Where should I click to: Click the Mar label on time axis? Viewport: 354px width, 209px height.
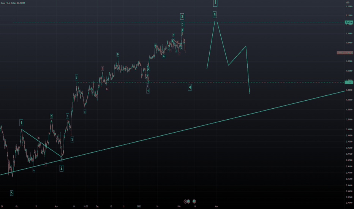[x=216, y=206]
